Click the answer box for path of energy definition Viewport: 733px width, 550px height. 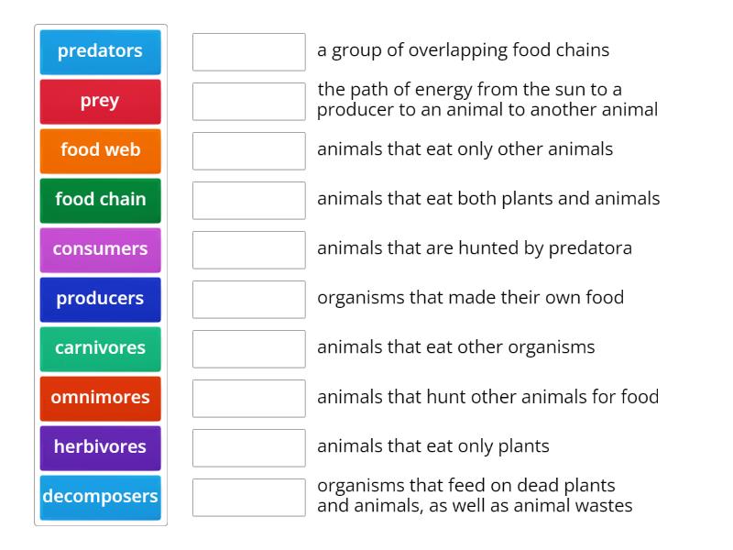(248, 102)
